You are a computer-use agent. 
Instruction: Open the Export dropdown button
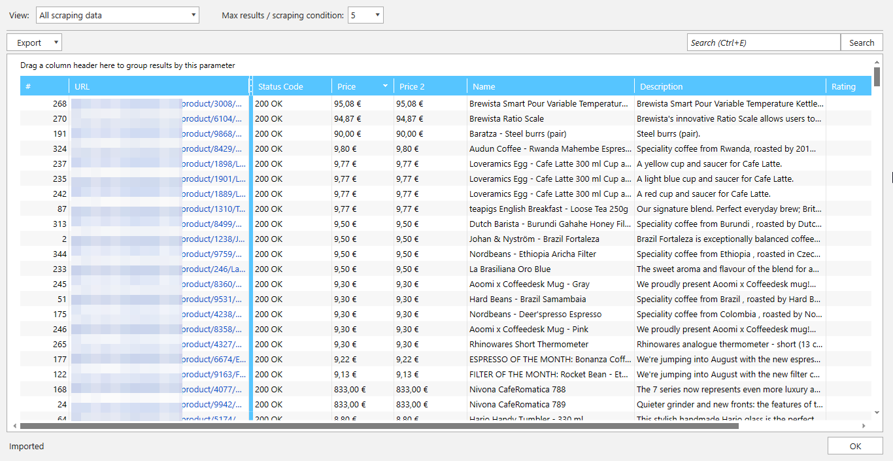pyautogui.click(x=34, y=43)
